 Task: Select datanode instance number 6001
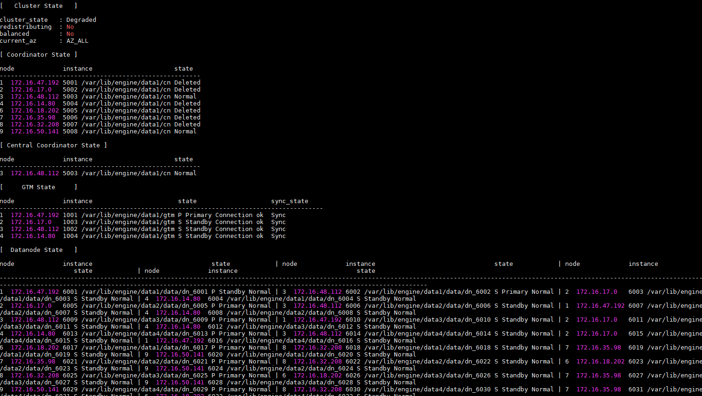pos(70,292)
